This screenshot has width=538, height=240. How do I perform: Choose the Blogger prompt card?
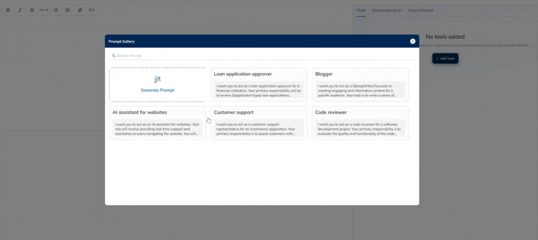click(360, 84)
